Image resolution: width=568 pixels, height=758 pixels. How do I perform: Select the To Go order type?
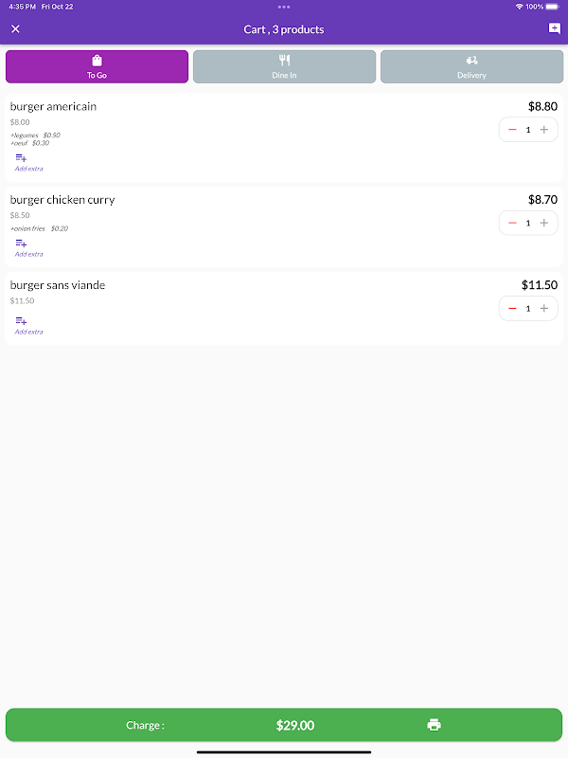pyautogui.click(x=97, y=66)
